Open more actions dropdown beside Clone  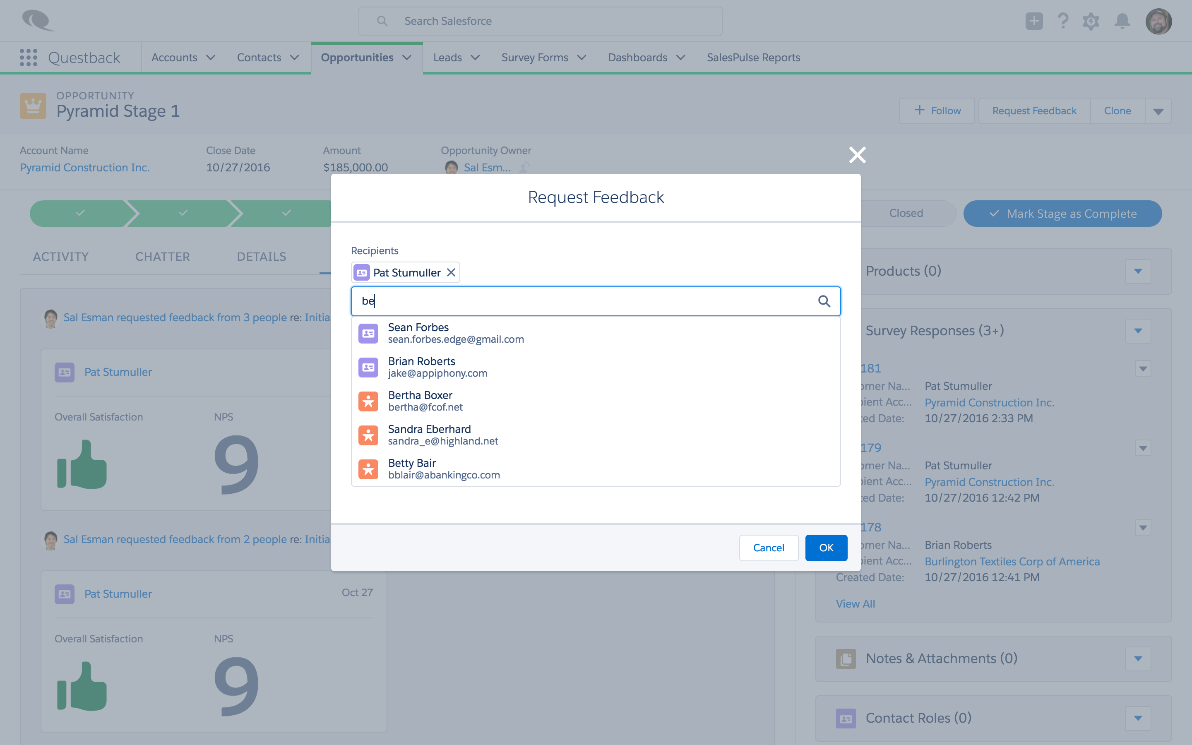[x=1158, y=111]
